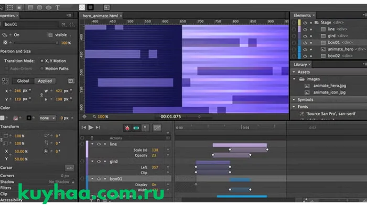This screenshot has width=367, height=206.
Task: Click the X position value 246
Action: pyautogui.click(x=17, y=91)
